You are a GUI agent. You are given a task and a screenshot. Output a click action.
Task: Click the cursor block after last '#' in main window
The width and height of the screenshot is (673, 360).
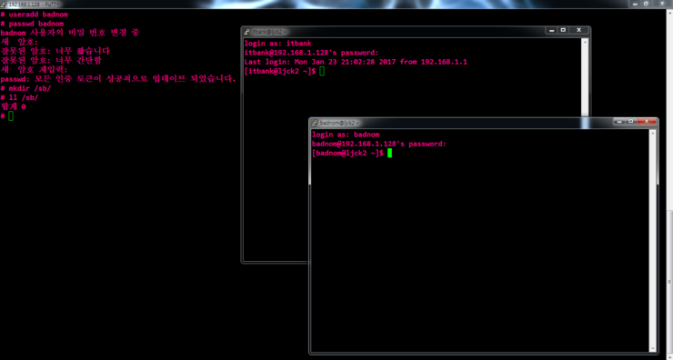point(11,116)
